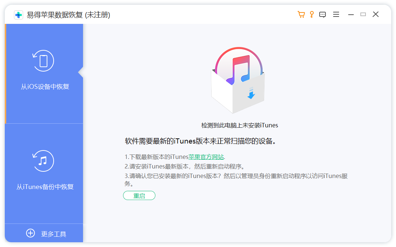Select the rotating phone icon for iOS recovery

tap(43, 61)
